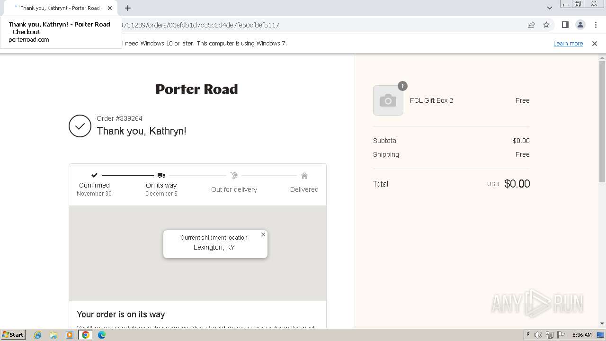Click the volume speaker tray icon
This screenshot has width=606, height=341.
pos(538,335)
